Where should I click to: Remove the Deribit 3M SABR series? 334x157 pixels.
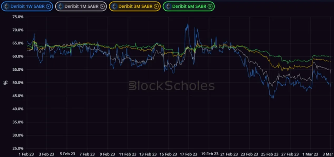point(156,7)
